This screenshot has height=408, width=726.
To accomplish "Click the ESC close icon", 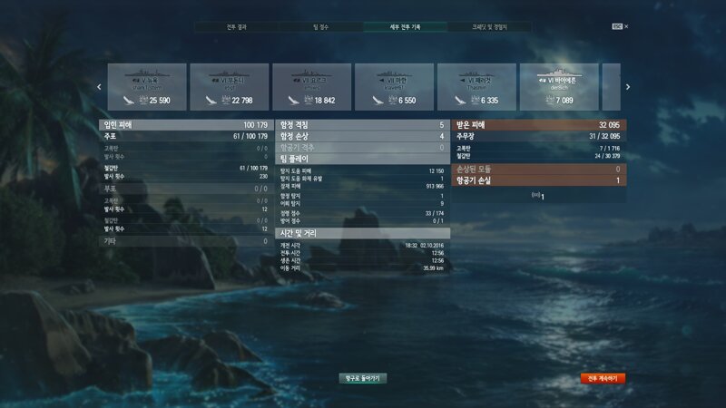I will [620, 27].
